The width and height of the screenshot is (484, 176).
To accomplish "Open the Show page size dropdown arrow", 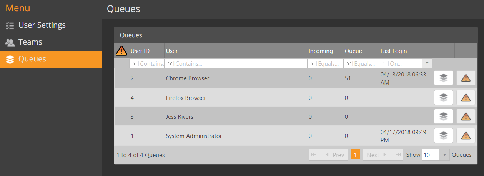I will (444, 155).
